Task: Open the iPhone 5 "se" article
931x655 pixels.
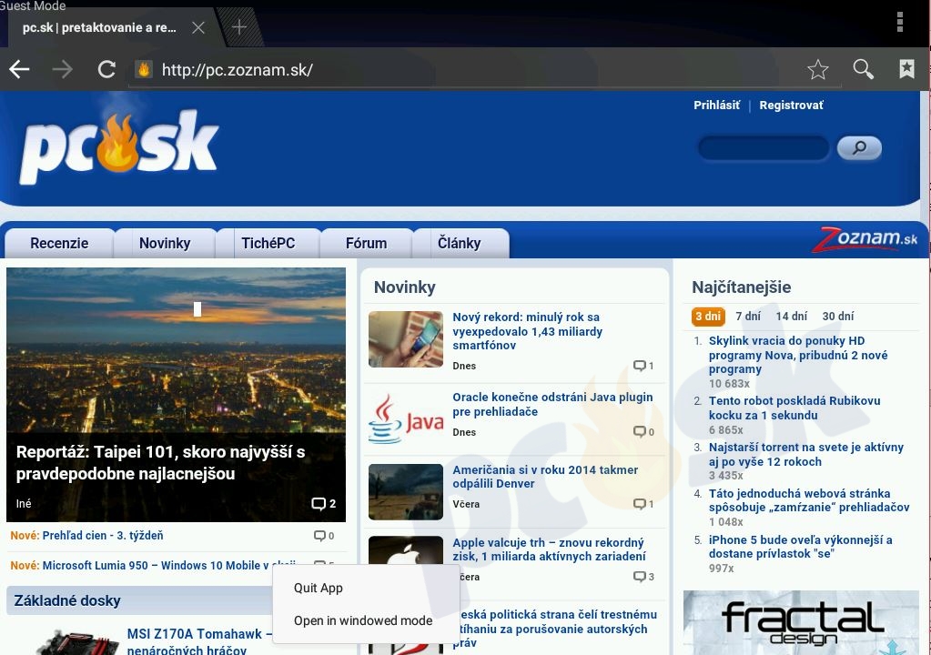Action: (800, 547)
